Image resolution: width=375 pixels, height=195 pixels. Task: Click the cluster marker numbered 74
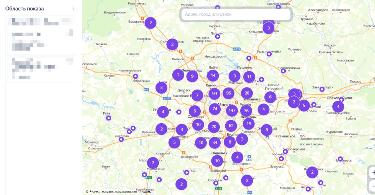click(215, 109)
